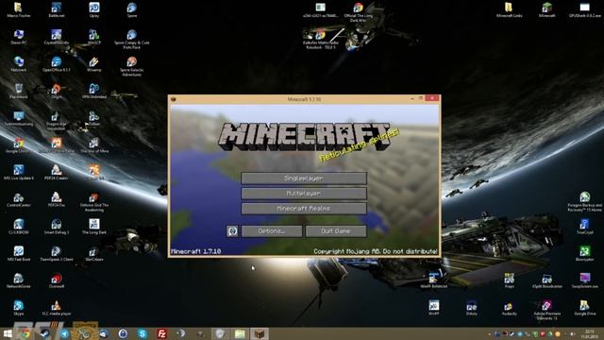Viewport: 604px width, 340px height.
Task: Click the Minecraft 1.7.10 version text
Action: click(196, 251)
